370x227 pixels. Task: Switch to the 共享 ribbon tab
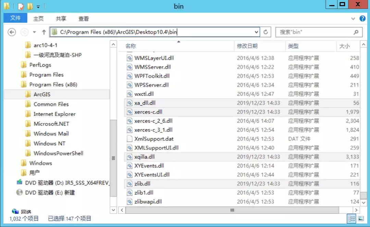click(61, 19)
